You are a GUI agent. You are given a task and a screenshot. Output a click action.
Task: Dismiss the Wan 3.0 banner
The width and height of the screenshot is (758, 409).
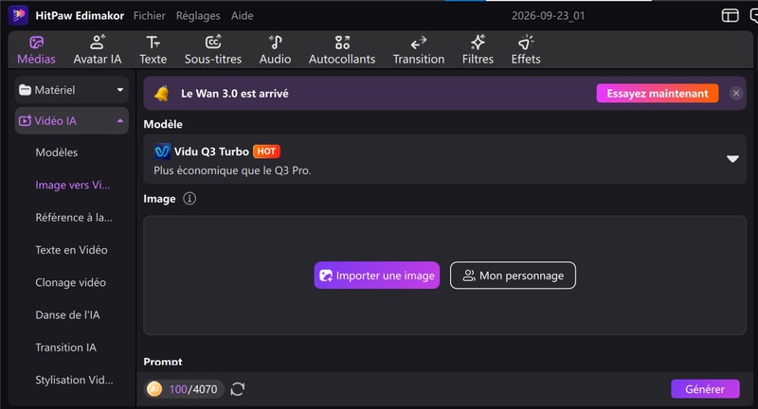[x=736, y=93]
